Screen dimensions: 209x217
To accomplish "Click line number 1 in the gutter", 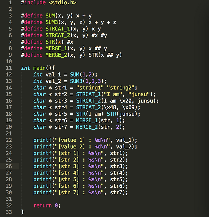I will 10,3.
